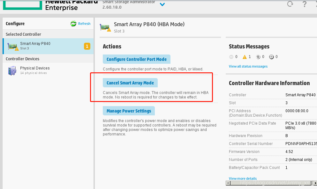Click the "2 (Internal only)" ports value
Screen dimensions: 317x189
(x=299, y=160)
